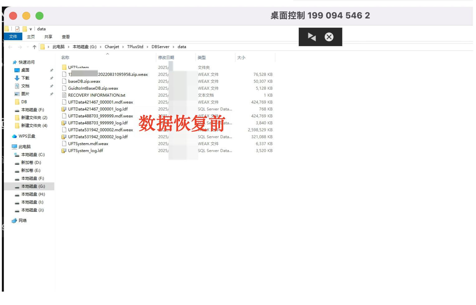Viewport: 476px width, 305px height.
Task: Click the folder icon at the address bar start
Action: point(43,47)
